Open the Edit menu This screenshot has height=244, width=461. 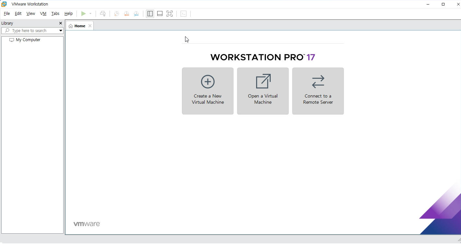(18, 14)
